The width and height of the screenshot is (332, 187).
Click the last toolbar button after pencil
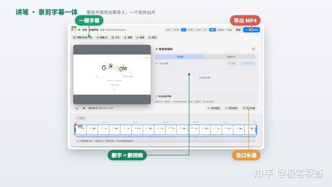(153, 37)
